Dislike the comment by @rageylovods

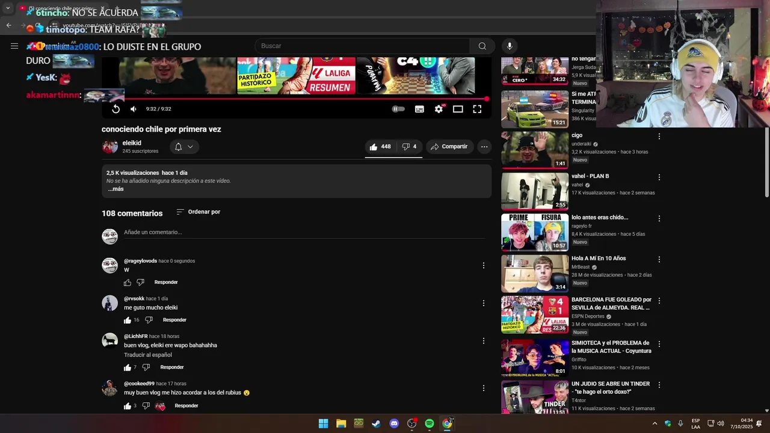coord(141,282)
